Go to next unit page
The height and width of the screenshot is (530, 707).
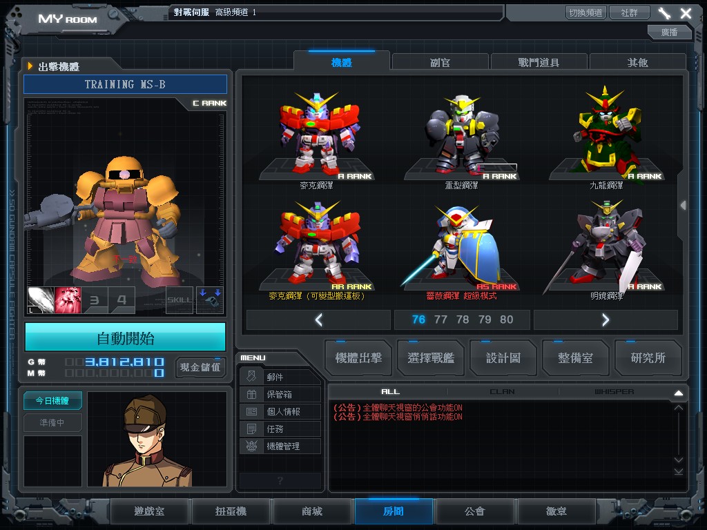click(x=606, y=320)
